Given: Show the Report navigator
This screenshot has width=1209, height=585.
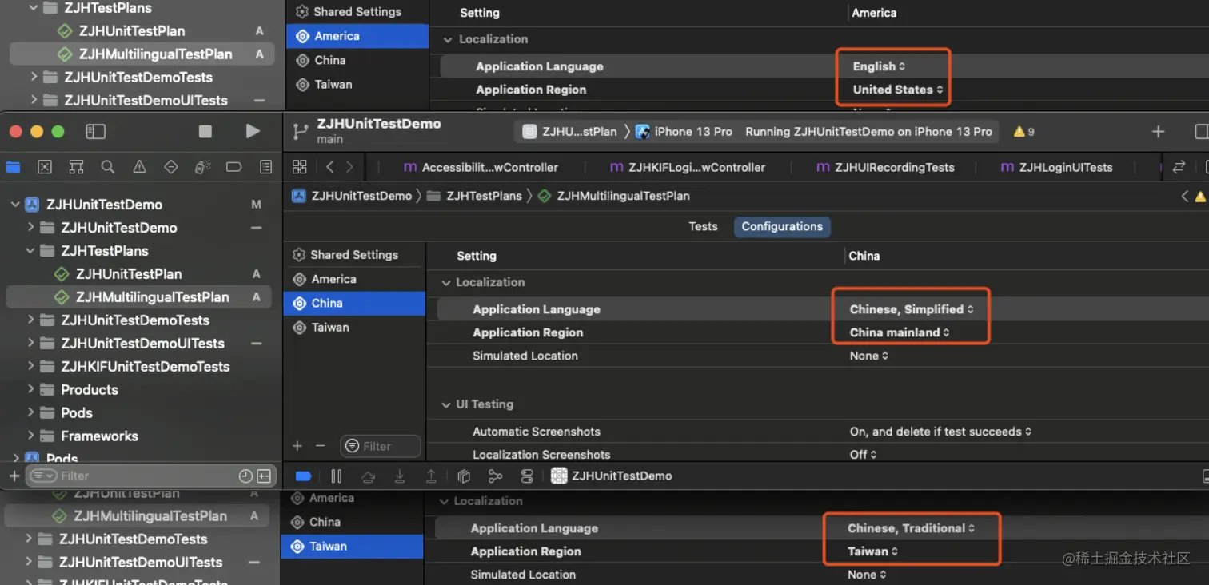Looking at the screenshot, I should tap(265, 167).
